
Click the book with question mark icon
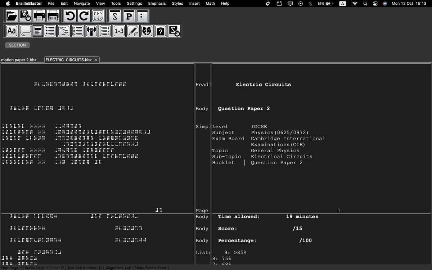160,31
